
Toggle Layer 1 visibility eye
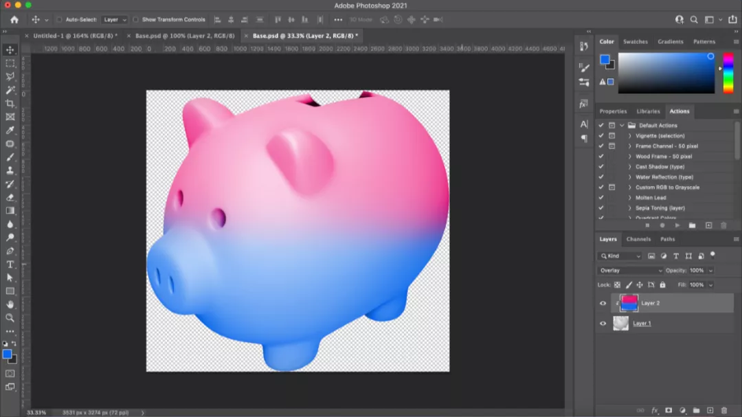[603, 324]
